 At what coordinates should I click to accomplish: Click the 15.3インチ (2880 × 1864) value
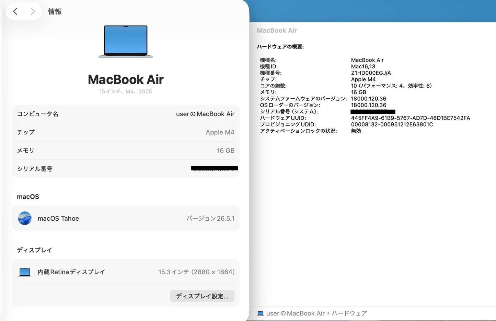pos(196,272)
